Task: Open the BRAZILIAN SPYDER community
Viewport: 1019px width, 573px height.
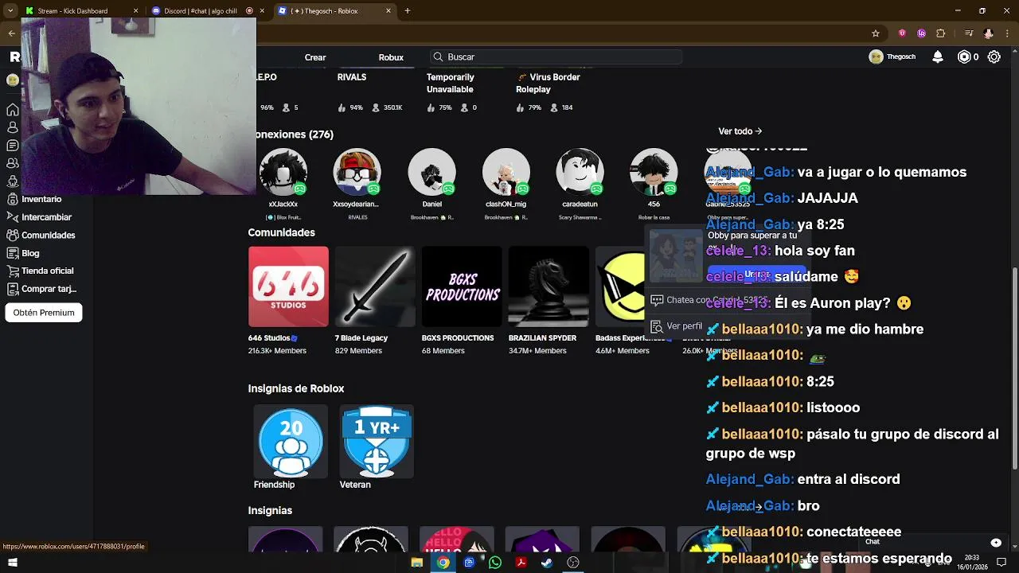Action: point(549,286)
